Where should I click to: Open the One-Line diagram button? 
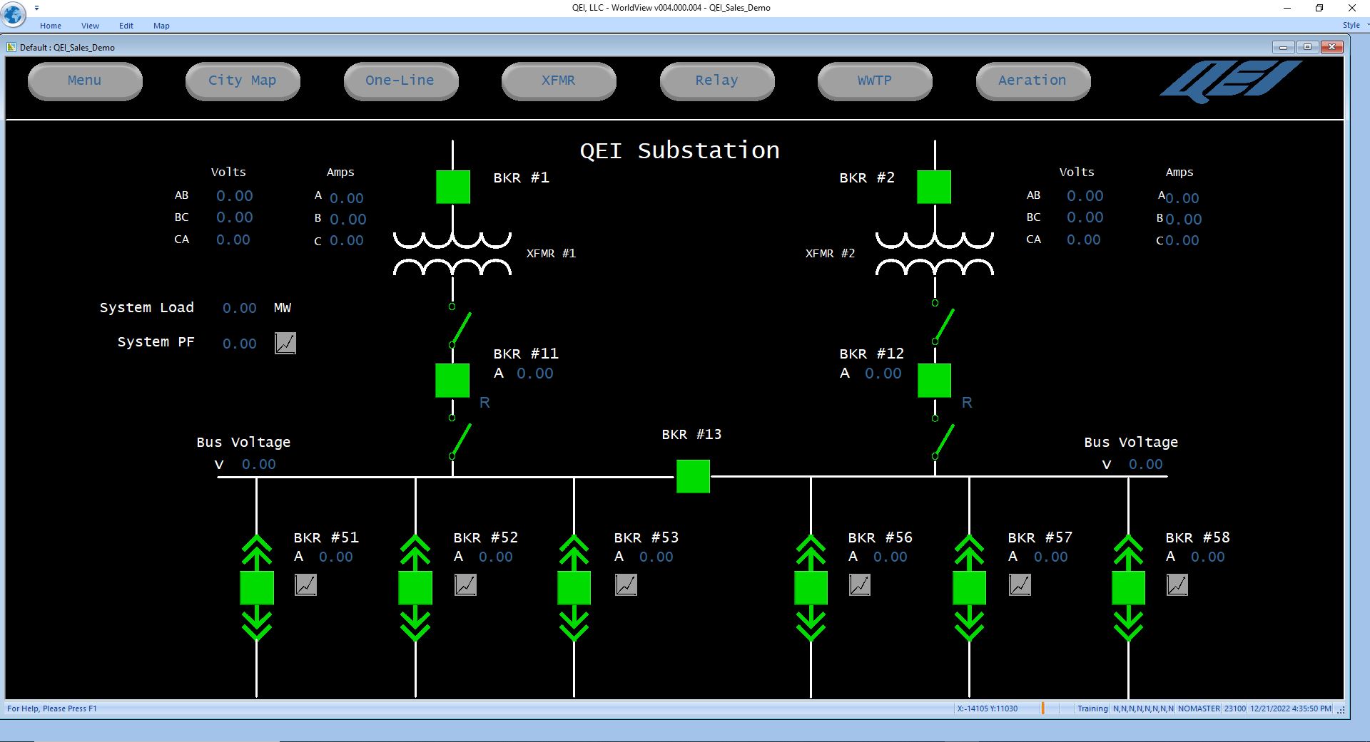point(400,81)
